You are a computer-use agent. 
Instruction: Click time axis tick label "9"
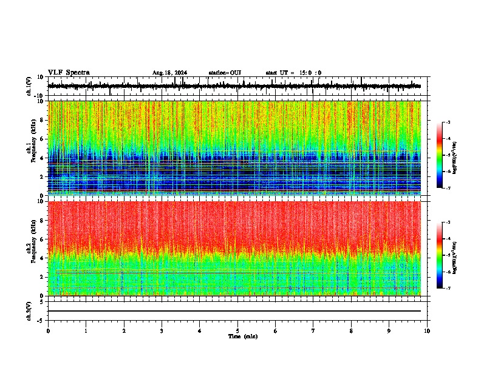coord(389,331)
